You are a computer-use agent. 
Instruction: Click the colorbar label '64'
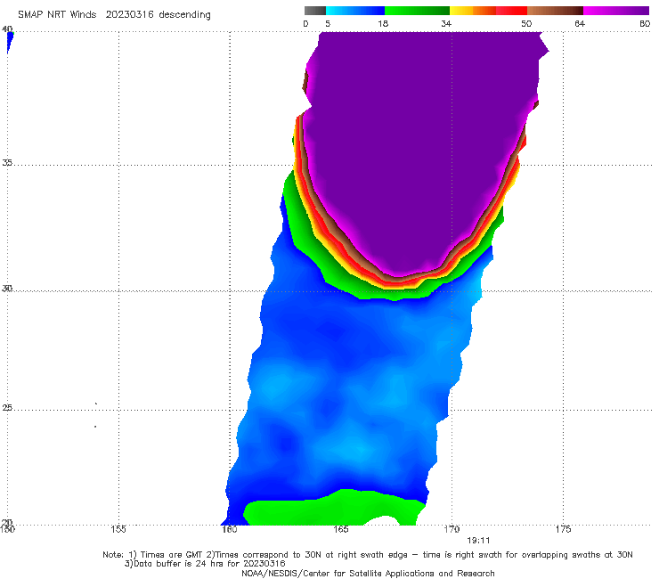pos(580,23)
